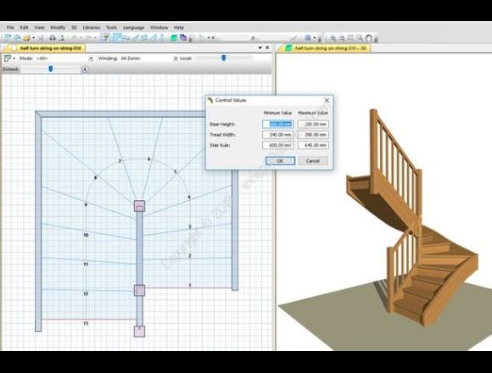
Task: Click step number 1 in the plan
Action: 190,285
